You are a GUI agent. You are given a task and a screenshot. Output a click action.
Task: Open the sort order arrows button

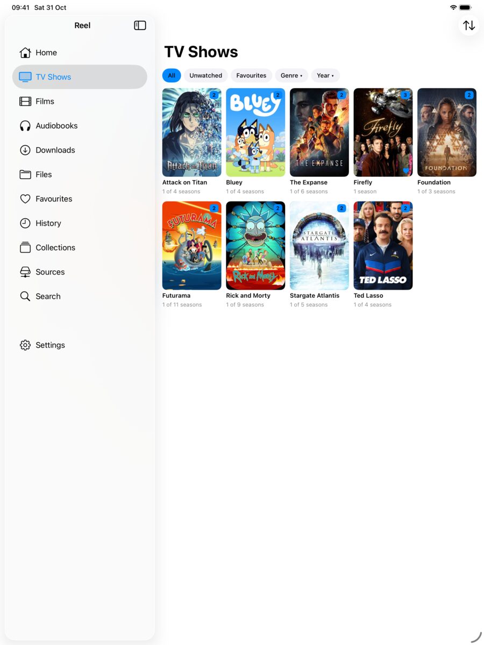tap(469, 25)
